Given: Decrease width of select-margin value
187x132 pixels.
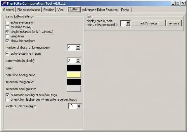Looking at the screenshot, I should click(79, 107).
